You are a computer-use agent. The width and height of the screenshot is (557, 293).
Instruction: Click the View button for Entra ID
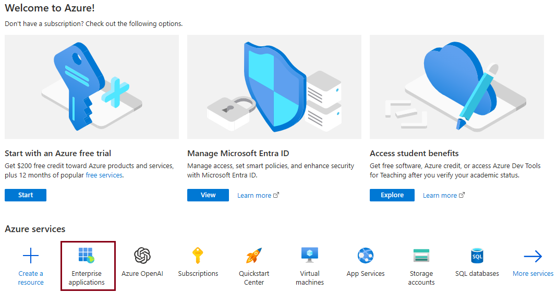(x=208, y=195)
